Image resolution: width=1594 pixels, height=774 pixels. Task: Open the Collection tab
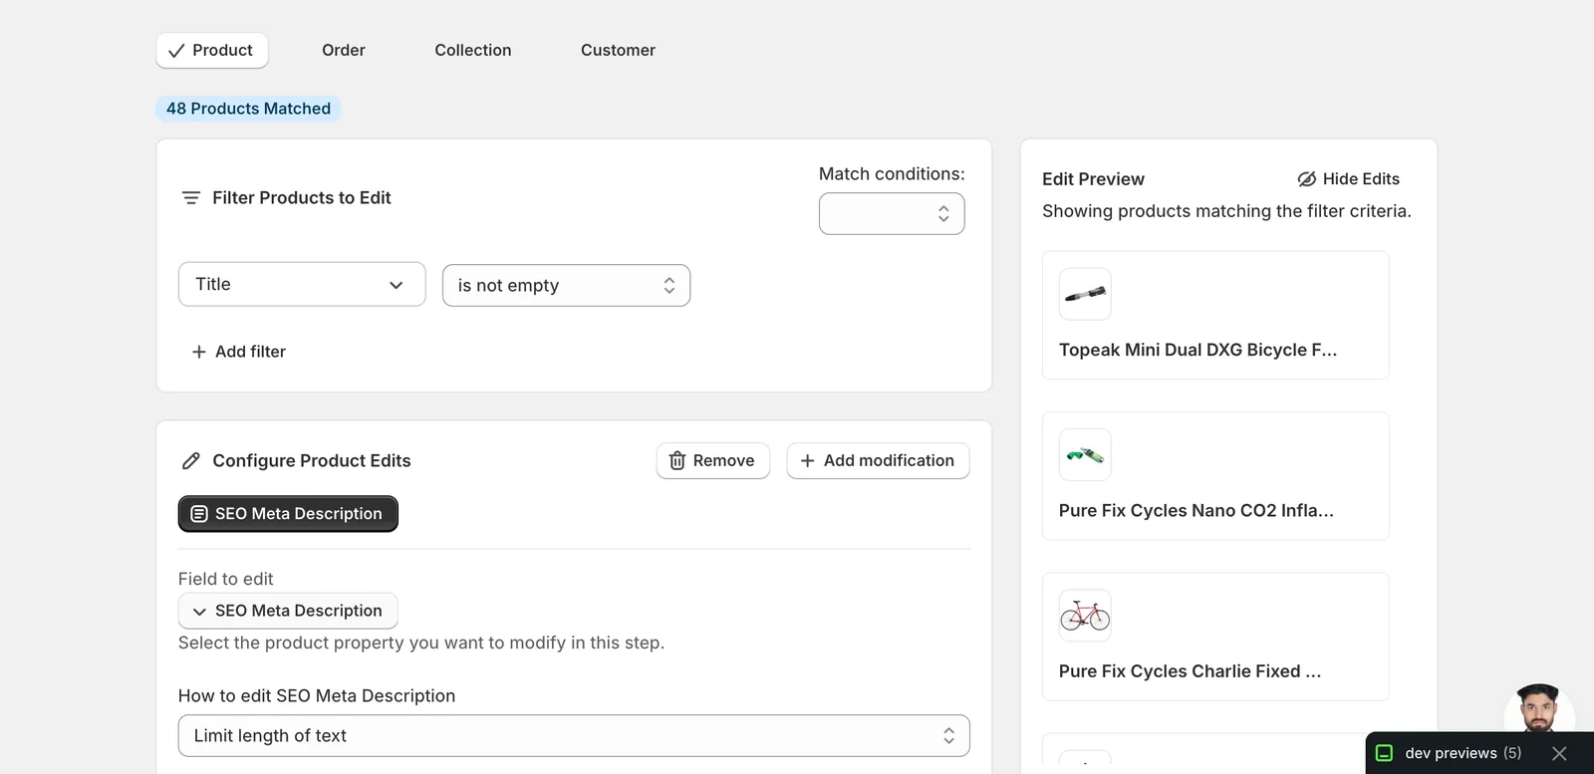click(x=473, y=51)
